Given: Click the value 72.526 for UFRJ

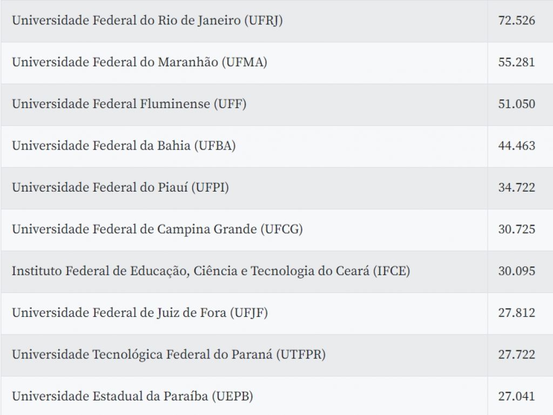Looking at the screenshot, I should [x=516, y=21].
